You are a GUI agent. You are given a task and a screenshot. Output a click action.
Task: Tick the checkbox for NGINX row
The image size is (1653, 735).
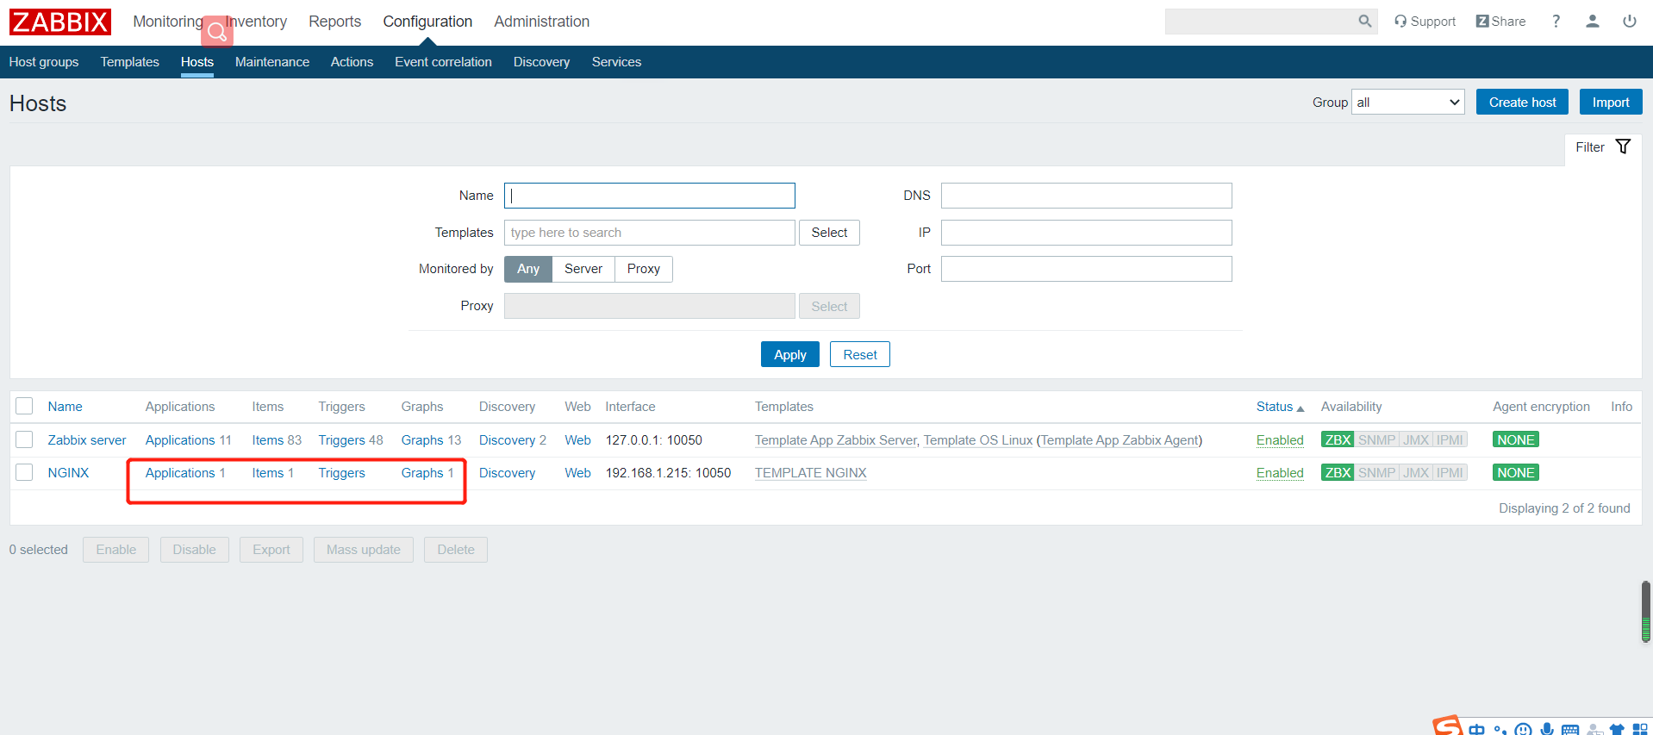(24, 472)
